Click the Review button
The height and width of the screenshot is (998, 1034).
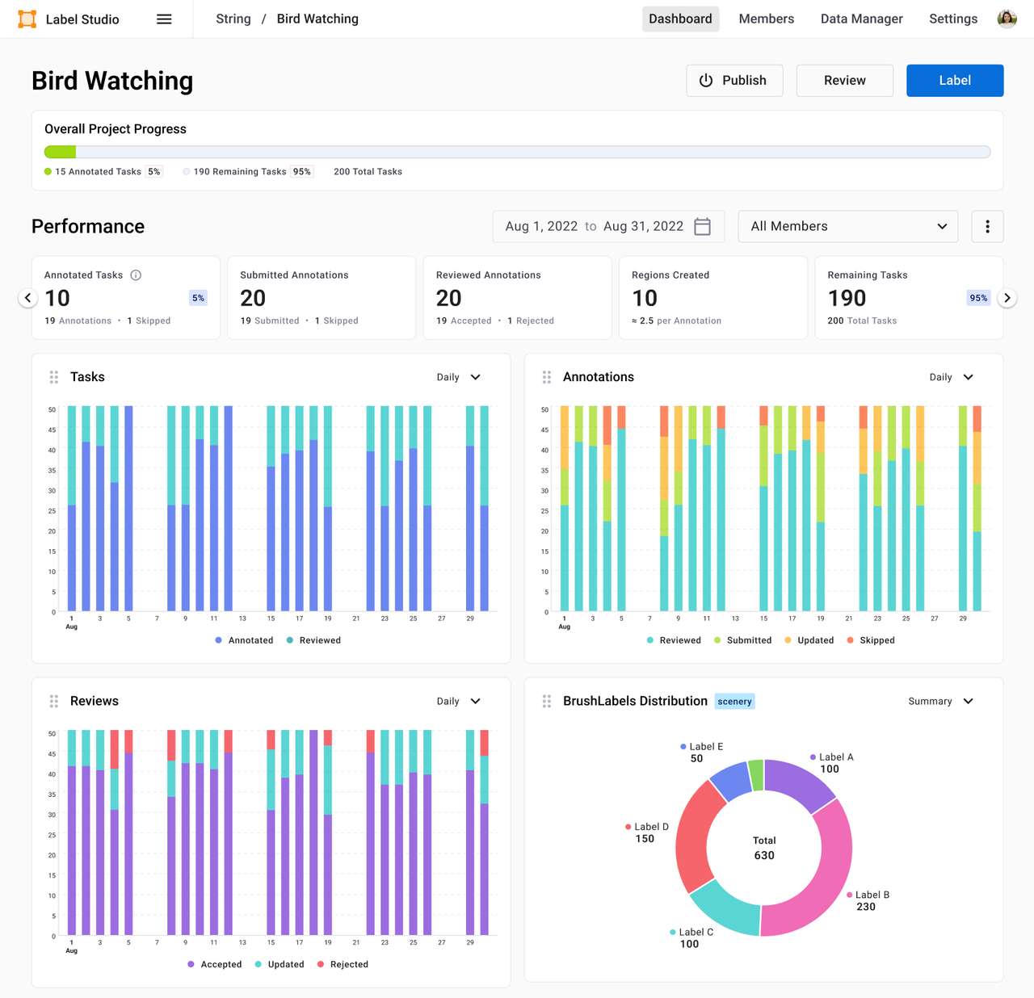[x=844, y=80]
